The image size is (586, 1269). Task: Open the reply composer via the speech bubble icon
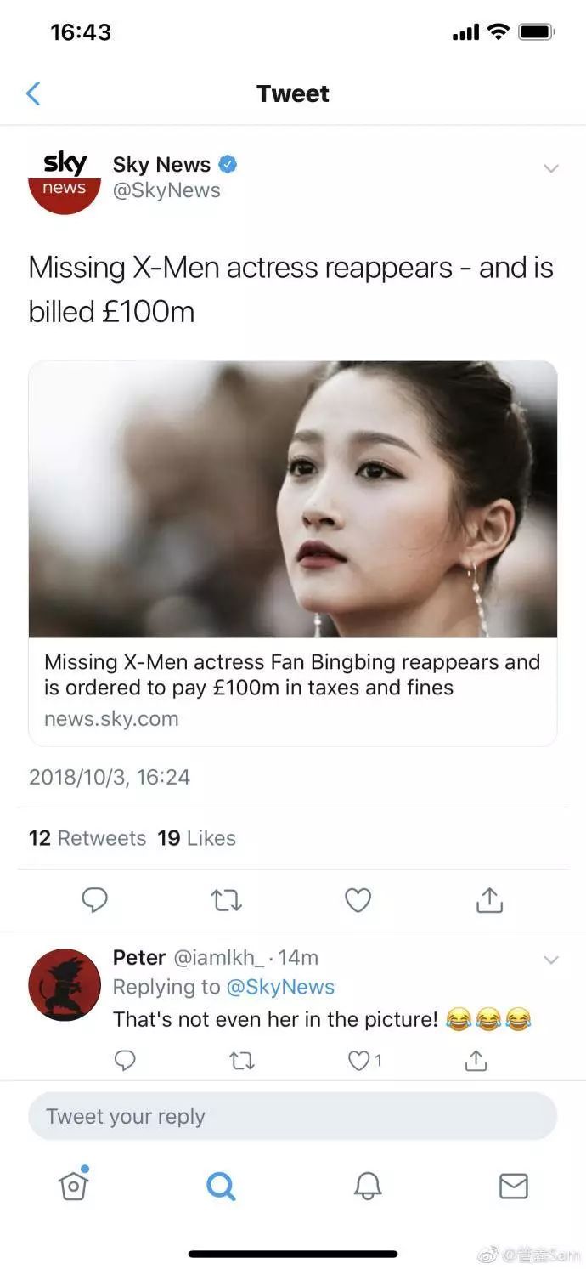(x=94, y=899)
